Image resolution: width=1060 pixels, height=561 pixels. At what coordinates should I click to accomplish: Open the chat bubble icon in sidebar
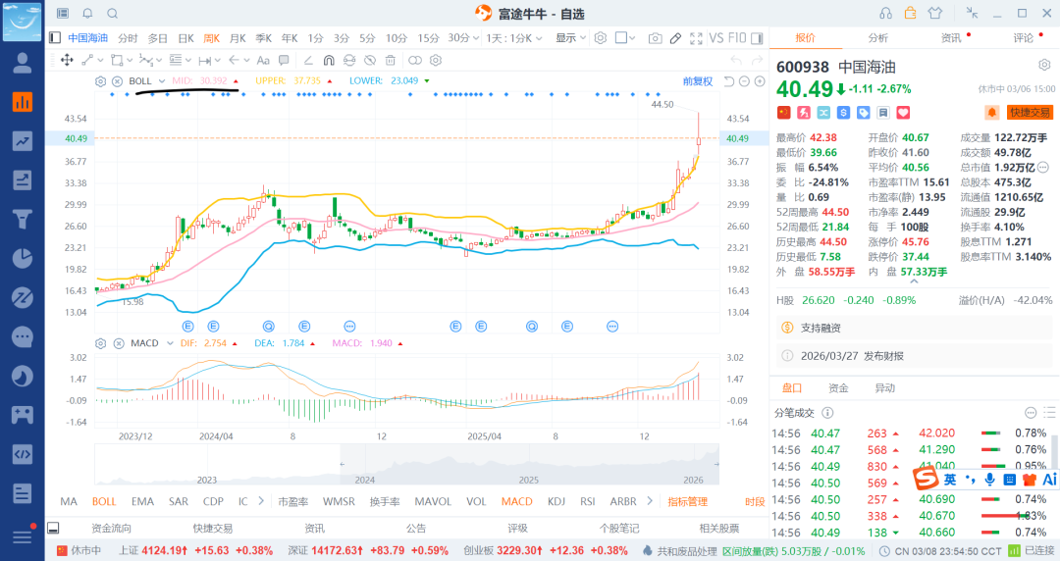click(23, 336)
